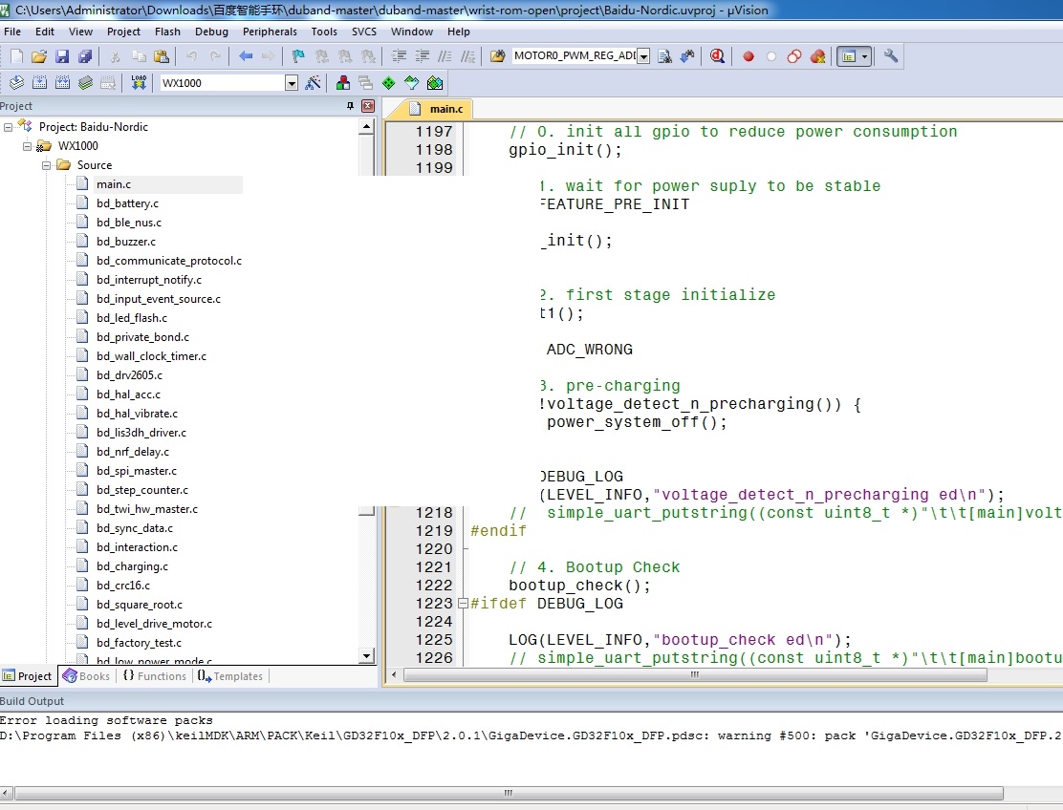Open the WX1000 target dropdown
This screenshot has width=1063, height=810.
pos(292,83)
